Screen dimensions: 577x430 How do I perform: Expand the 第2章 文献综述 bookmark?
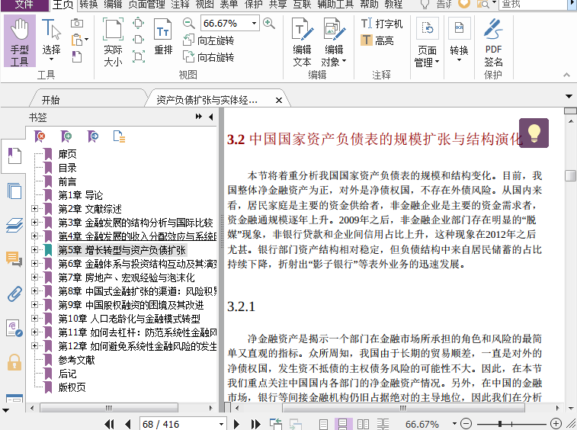[x=34, y=209]
